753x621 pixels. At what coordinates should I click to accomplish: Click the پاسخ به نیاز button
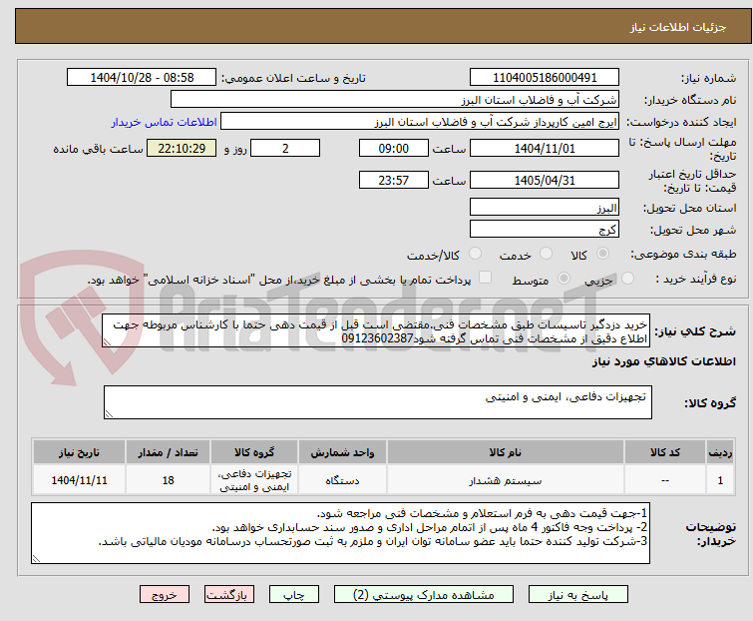pos(578,595)
